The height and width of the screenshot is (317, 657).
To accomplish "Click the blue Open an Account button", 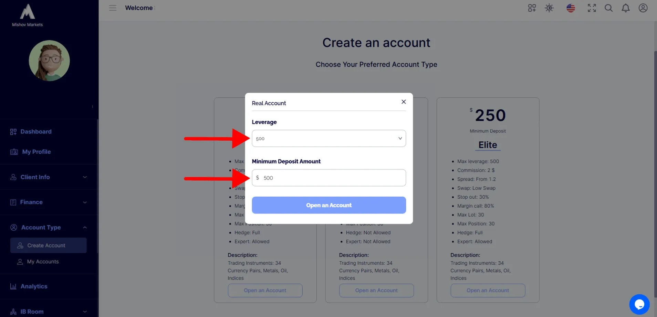I will pyautogui.click(x=329, y=205).
